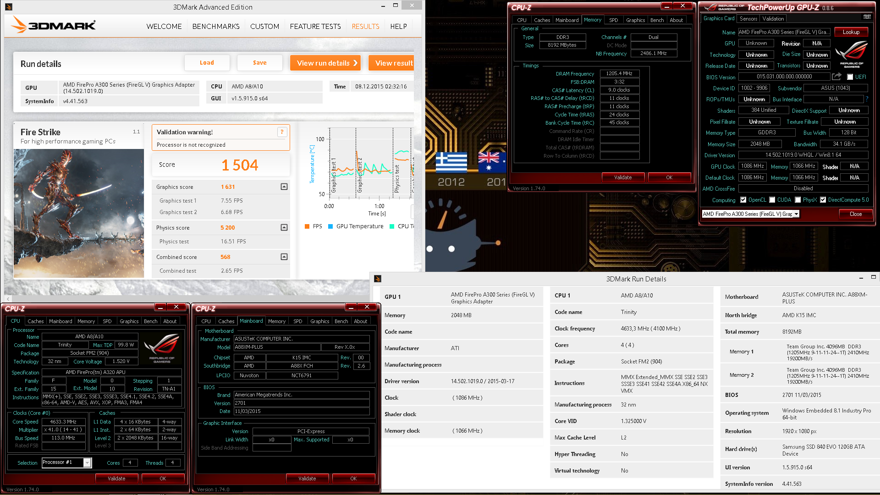
Task: Click the Bus Interface question mark in GPU-Z
Action: pos(867,99)
